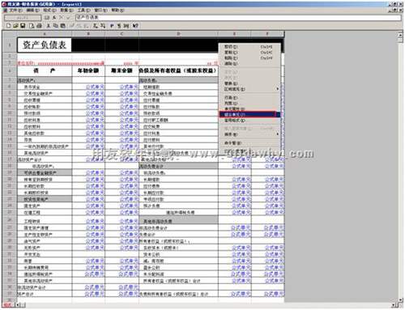Click the formula bar text field

238,18
